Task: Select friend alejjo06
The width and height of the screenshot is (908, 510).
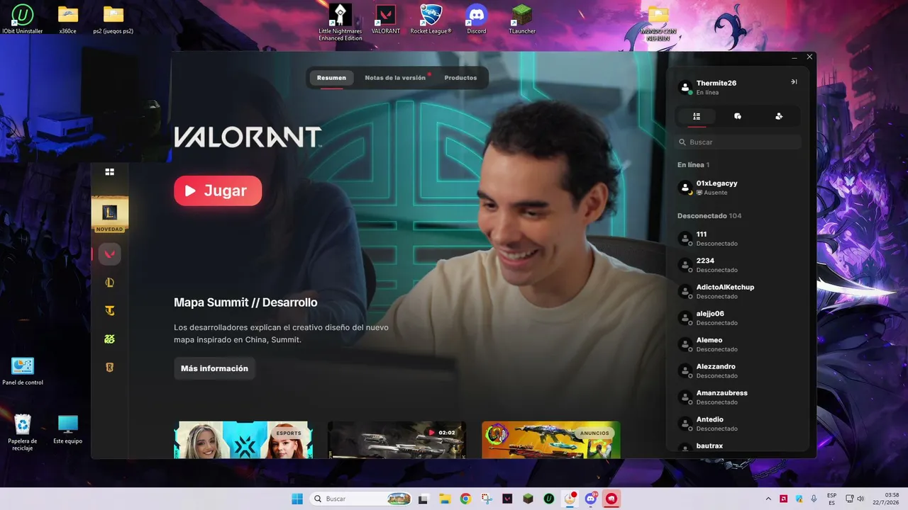Action: tap(738, 318)
